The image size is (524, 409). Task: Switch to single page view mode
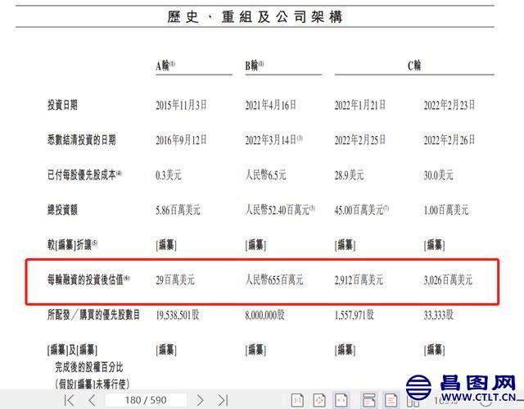coord(391,400)
